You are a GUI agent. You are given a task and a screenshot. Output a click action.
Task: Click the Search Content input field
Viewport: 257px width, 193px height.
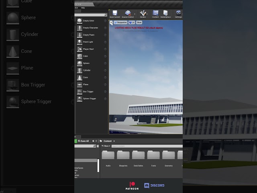(x=147, y=146)
